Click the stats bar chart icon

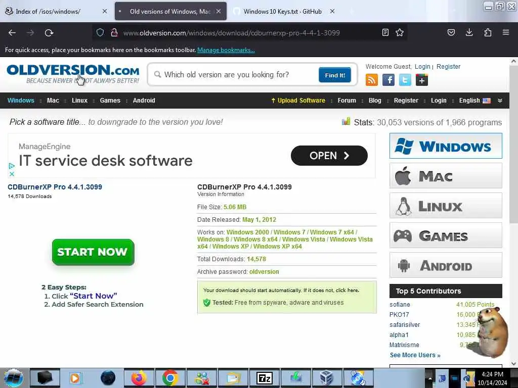346,122
